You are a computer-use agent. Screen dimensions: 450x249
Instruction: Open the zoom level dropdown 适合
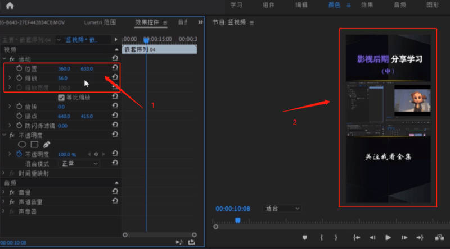pos(282,209)
